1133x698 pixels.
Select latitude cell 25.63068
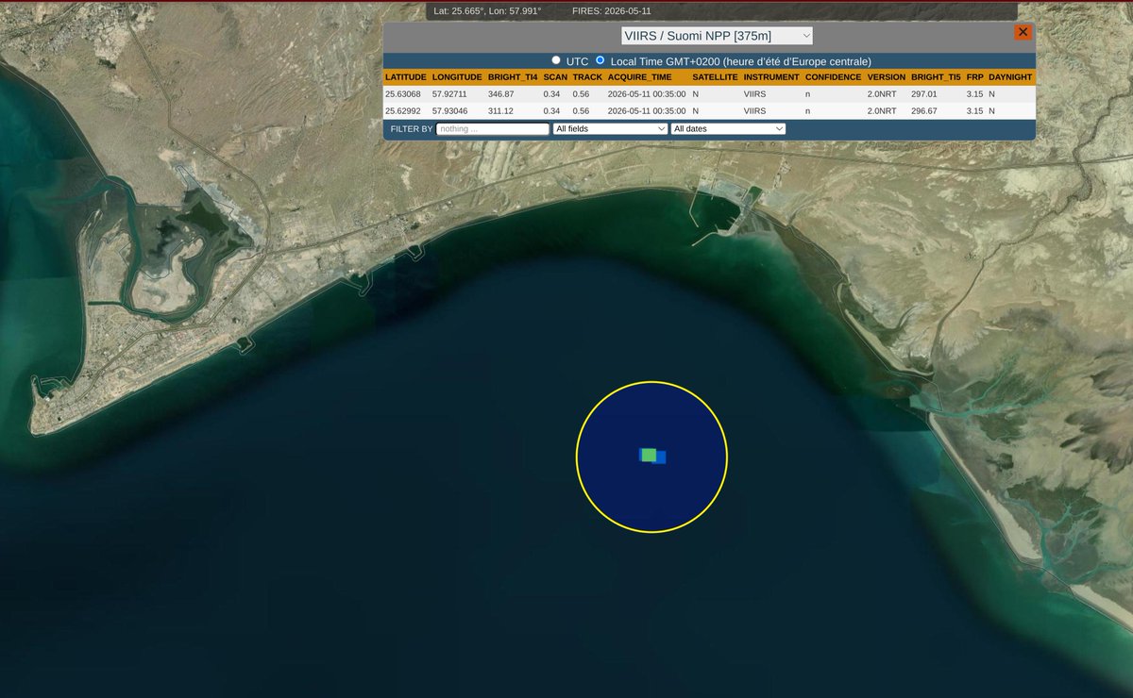click(403, 94)
